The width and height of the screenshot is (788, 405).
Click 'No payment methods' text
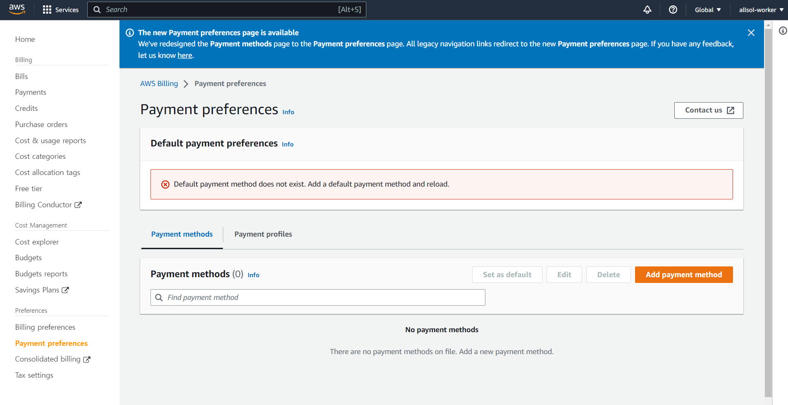coord(442,330)
